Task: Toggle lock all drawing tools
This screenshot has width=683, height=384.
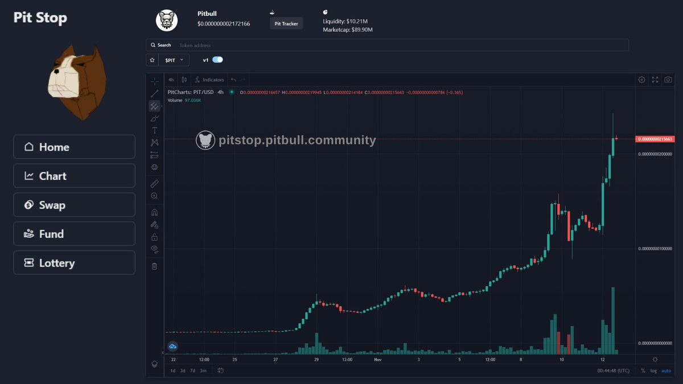Action: 154,237
